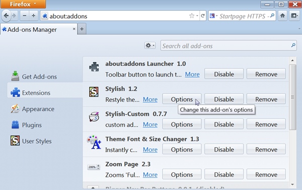Show more about about:addons Launcher
Viewport: 302px width, 190px height.
[x=192, y=74]
